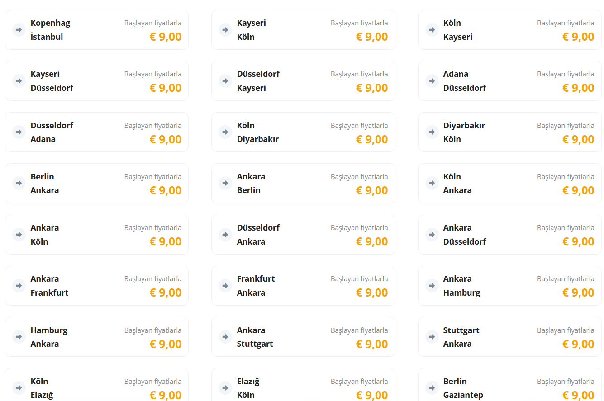Click arrow icon beside Adana to Düsseldorf
This screenshot has width=604, height=401.
432,81
